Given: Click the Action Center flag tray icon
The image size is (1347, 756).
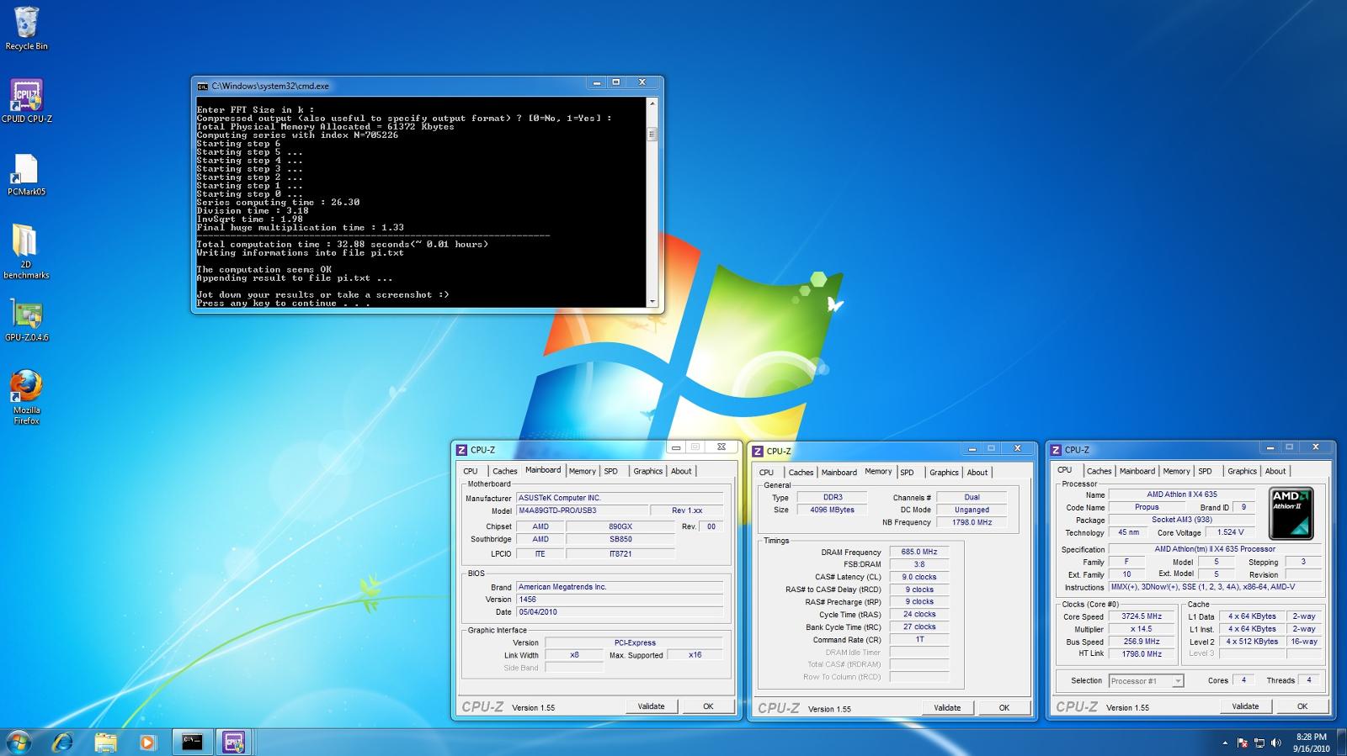Looking at the screenshot, I should [1242, 743].
